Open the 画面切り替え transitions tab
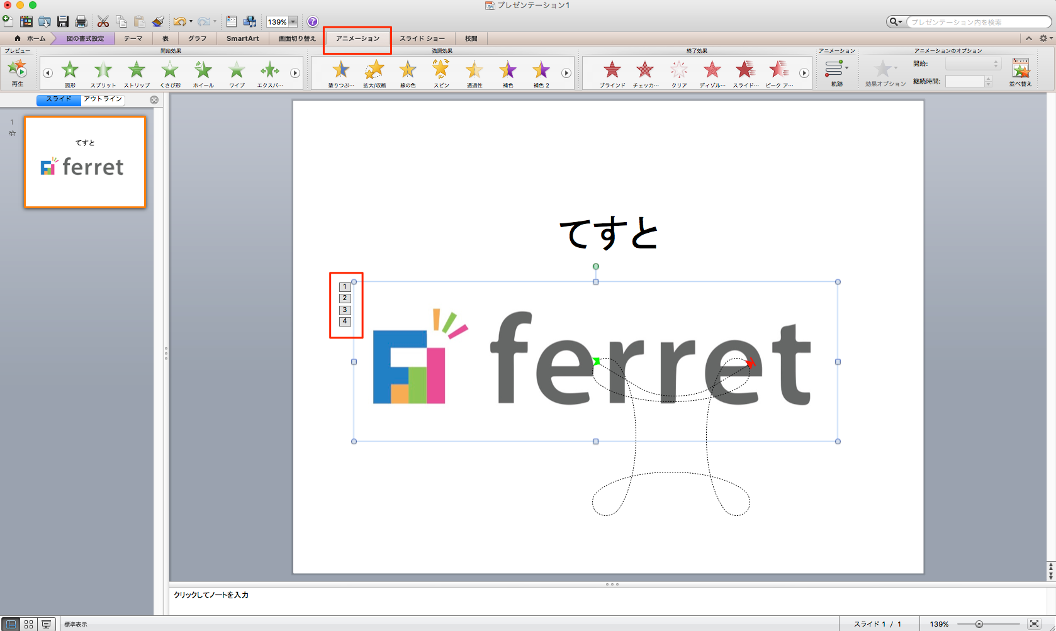1056x631 pixels. (x=297, y=38)
